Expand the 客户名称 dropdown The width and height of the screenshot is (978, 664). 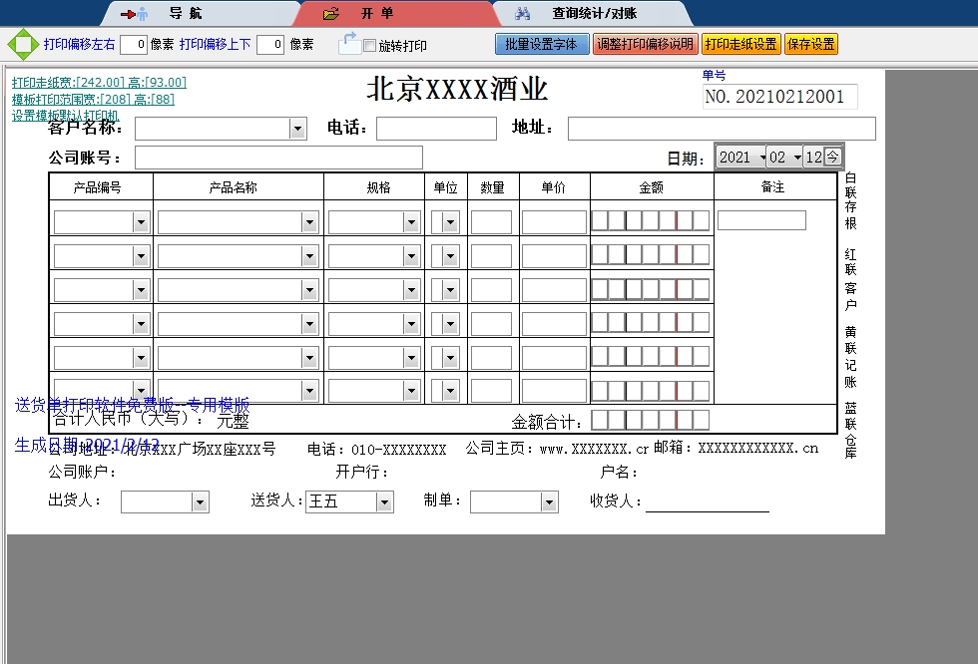(x=297, y=129)
